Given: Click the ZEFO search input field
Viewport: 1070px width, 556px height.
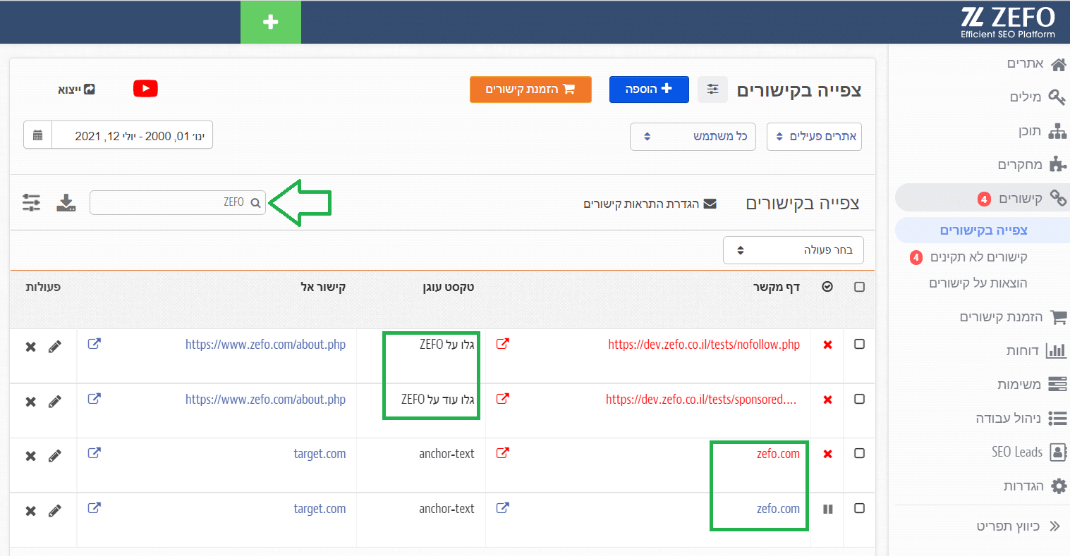Looking at the screenshot, I should coord(178,202).
